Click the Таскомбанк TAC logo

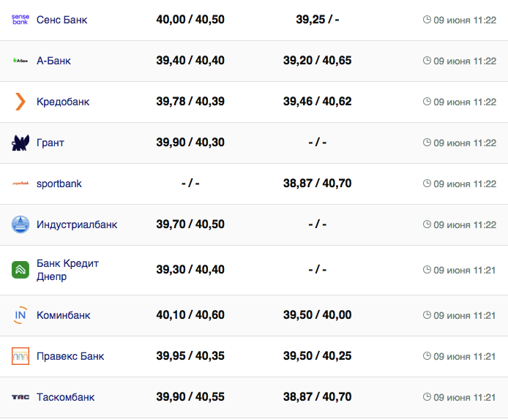click(20, 397)
